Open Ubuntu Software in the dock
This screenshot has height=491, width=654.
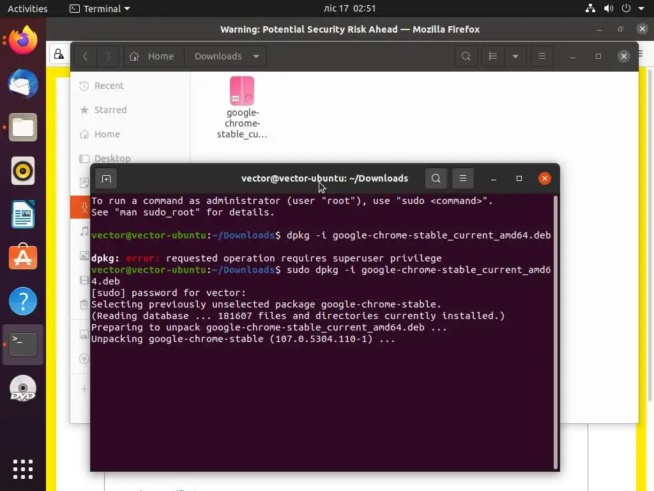23,257
